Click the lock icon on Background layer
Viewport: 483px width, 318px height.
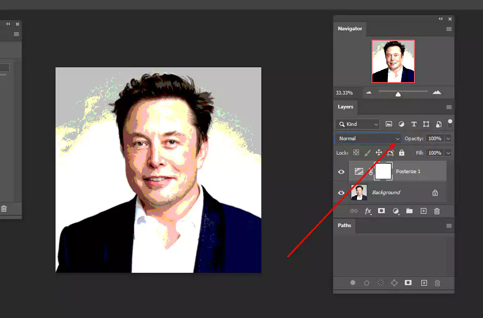coord(435,193)
